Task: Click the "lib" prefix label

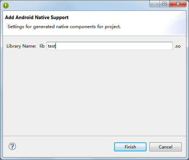Action: [42, 46]
